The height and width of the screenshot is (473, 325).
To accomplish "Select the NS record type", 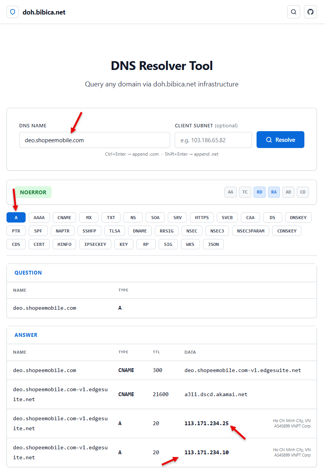I will tap(133, 218).
